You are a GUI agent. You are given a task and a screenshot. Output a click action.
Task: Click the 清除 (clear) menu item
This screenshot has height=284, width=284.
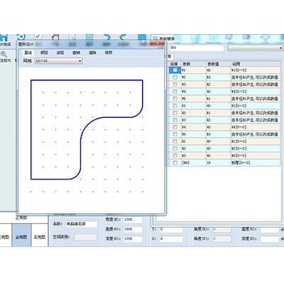(92, 53)
